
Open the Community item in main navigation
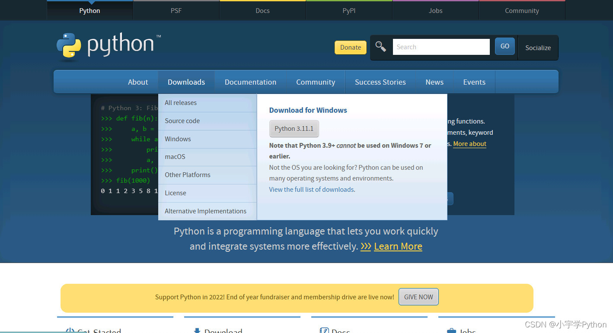(316, 82)
